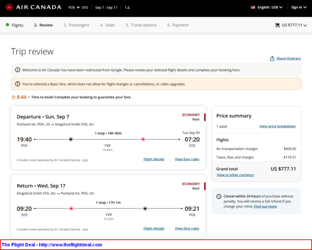Screen dimensions: 312x250
Task: Click the 07:20 SYD arrival time
Action: tap(192, 139)
